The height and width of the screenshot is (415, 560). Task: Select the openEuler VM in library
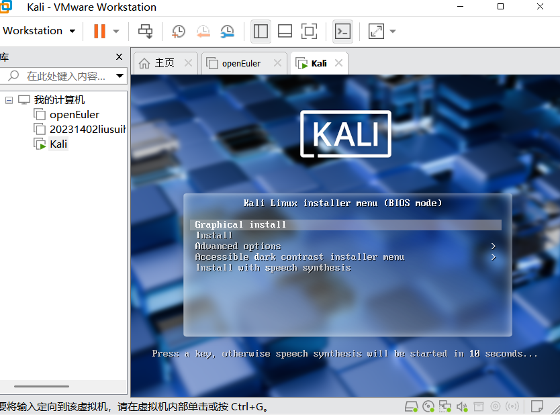click(x=75, y=115)
